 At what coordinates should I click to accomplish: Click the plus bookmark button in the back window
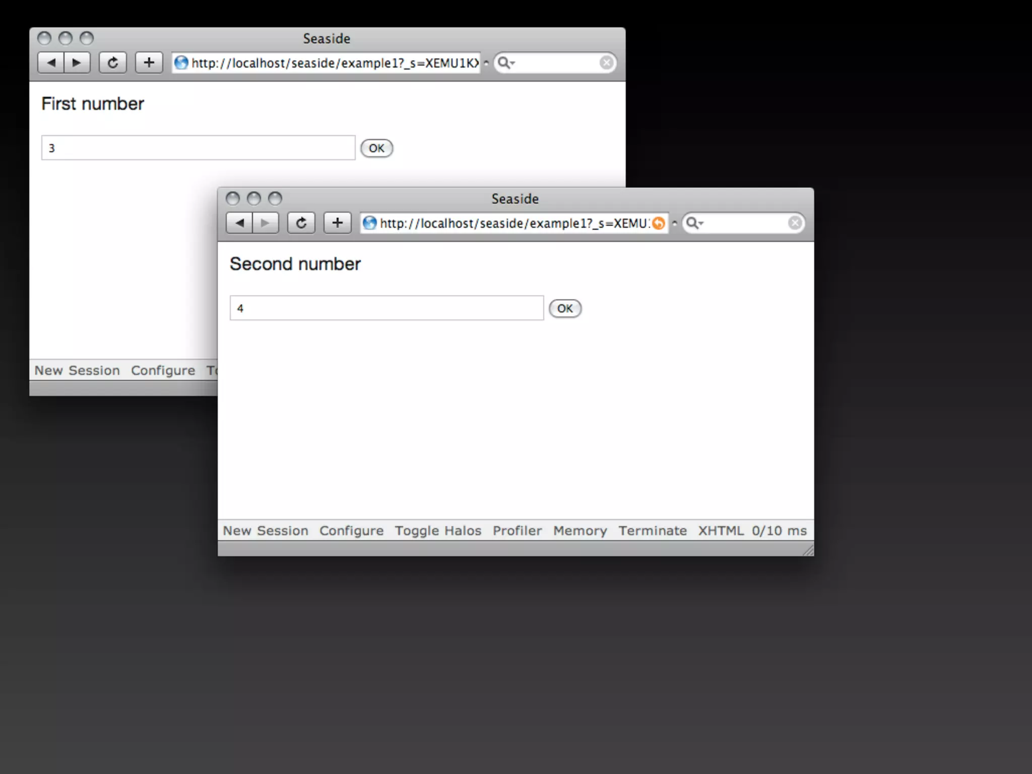click(149, 63)
